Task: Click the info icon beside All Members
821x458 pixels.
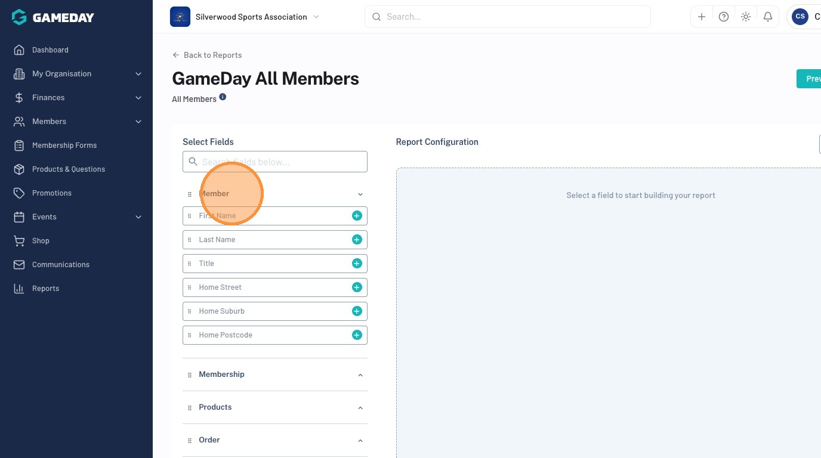Action: tap(223, 97)
